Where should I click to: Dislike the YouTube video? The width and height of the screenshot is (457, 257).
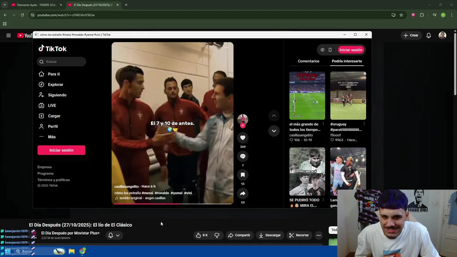pyautogui.click(x=217, y=235)
